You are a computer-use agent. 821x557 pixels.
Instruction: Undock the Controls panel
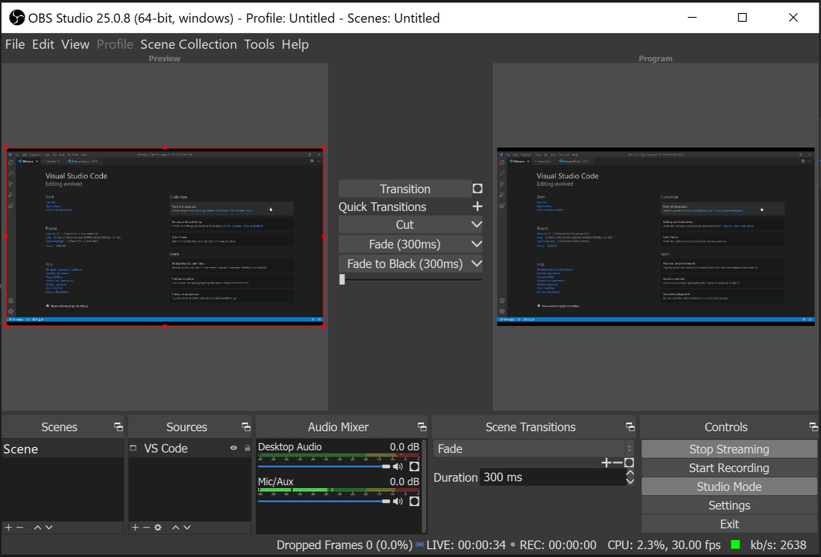(813, 426)
